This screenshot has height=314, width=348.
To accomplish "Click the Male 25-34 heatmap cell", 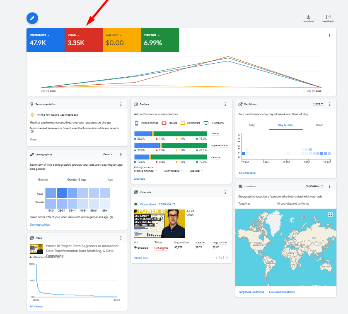I will (x=62, y=193).
